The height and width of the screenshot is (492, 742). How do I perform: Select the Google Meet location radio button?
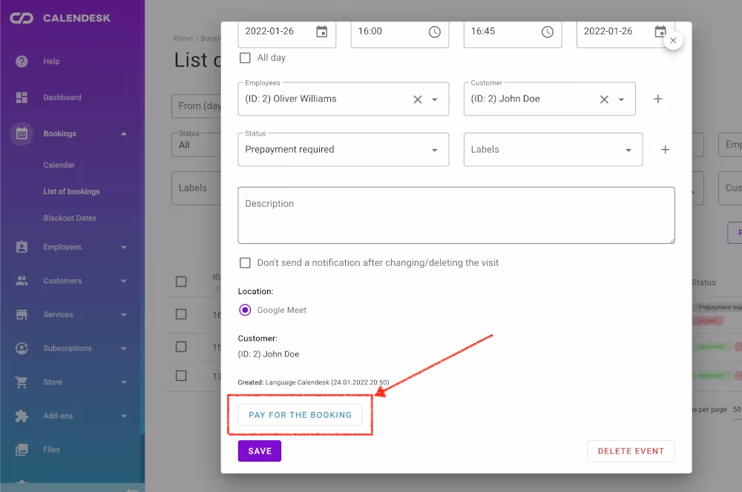click(x=245, y=310)
